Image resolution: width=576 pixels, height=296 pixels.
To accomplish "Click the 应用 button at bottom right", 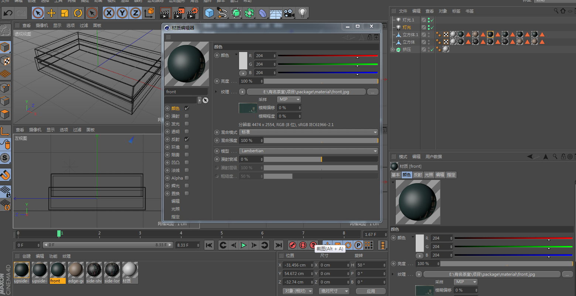I will tap(371, 291).
